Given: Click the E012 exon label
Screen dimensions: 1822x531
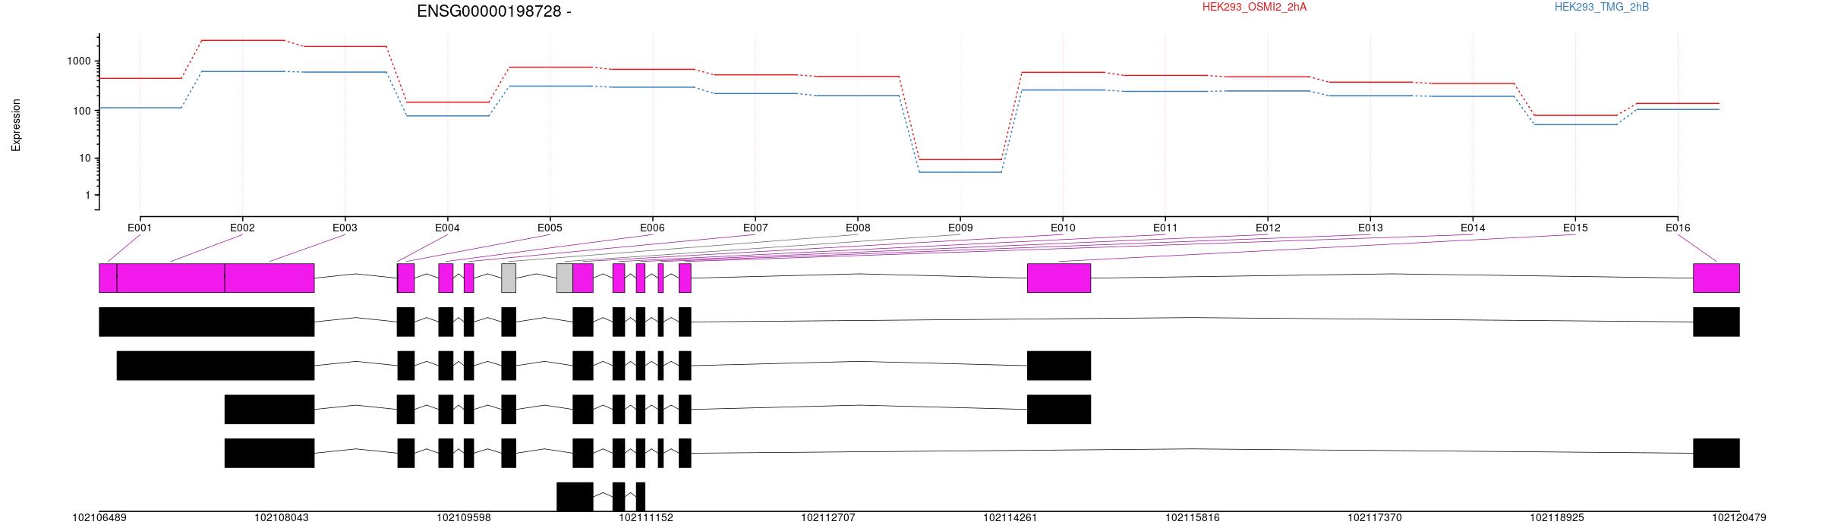Looking at the screenshot, I should coord(1268,228).
